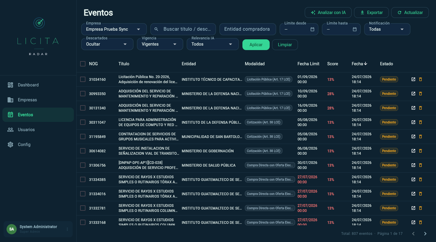Delete event row NOG 30311047

click(x=421, y=122)
